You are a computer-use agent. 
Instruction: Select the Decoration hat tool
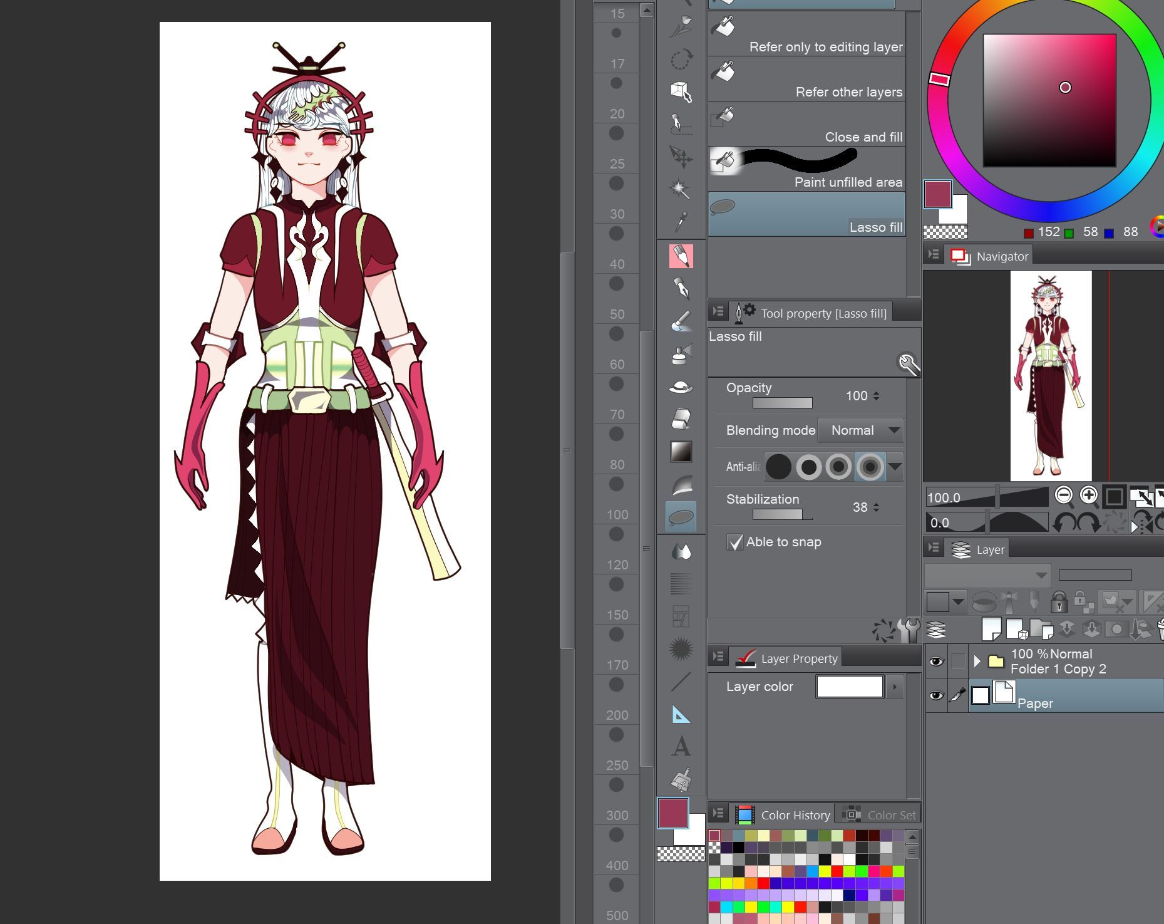681,387
